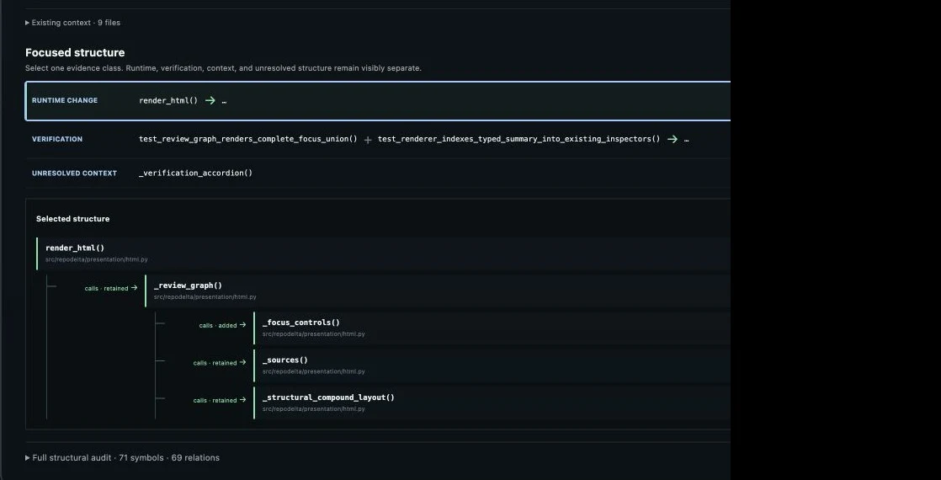Expand Existing context 9 files disclosure
941x480 pixels.
72,23
